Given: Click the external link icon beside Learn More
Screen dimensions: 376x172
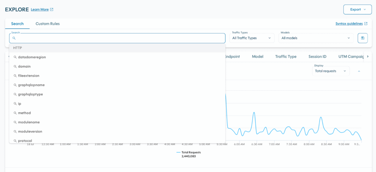Looking at the screenshot, I should click(x=51, y=10).
